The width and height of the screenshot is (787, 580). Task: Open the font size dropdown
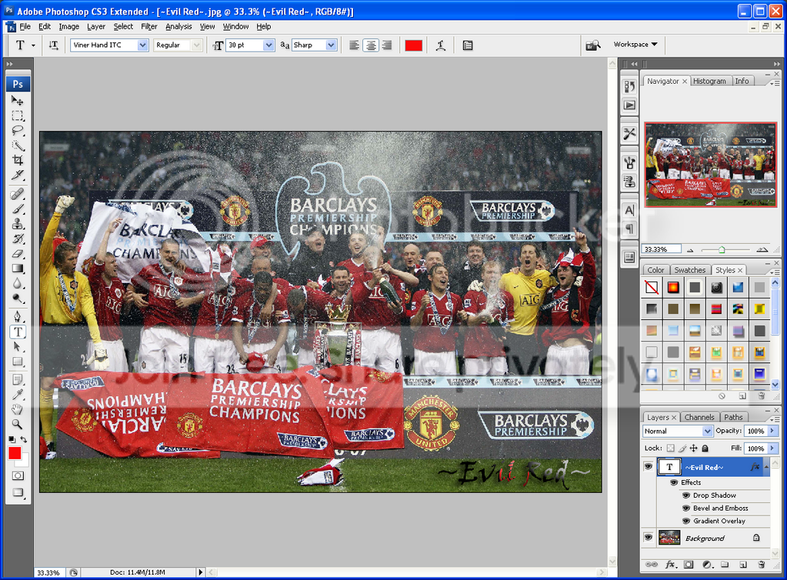(x=268, y=45)
